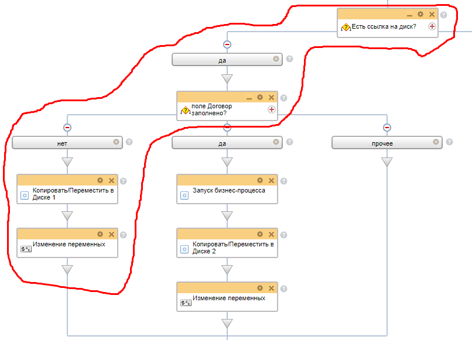
Task: Delete 'Копировать/Переместить в Диске 2' action
Action: click(271, 234)
